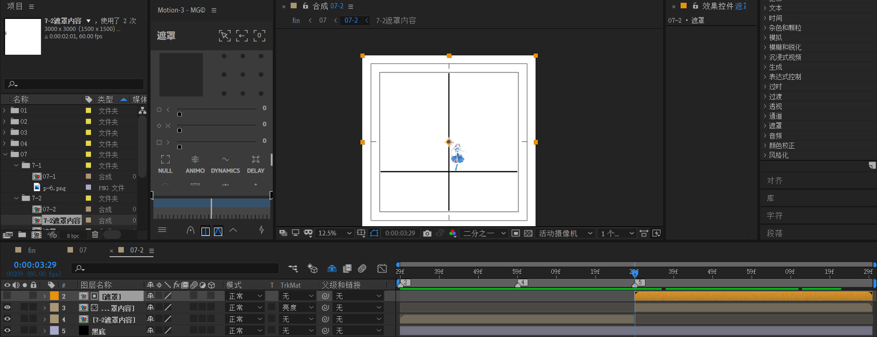Hide layer 3 with its eye icon

tap(7, 307)
